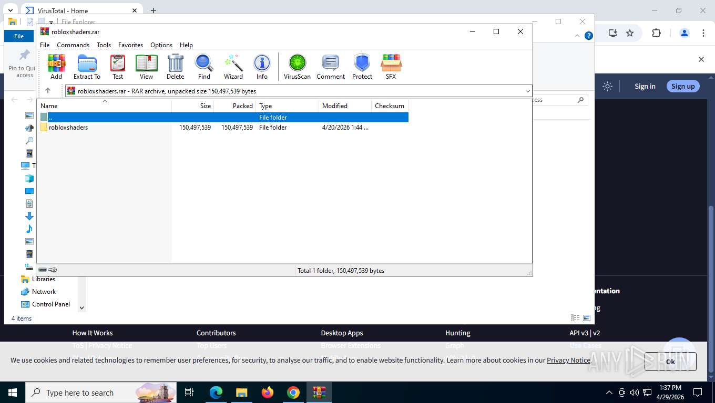Click the Protect shield icon
The width and height of the screenshot is (715, 403).
[362, 67]
